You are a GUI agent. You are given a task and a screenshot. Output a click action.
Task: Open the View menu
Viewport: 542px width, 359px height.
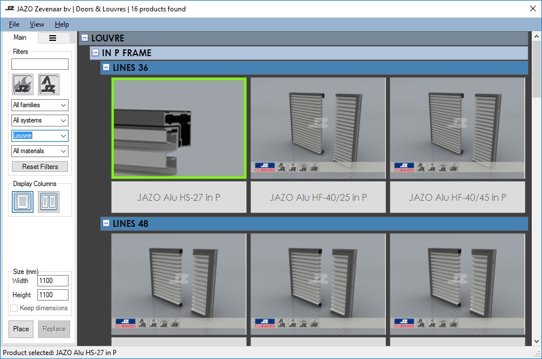(37, 24)
